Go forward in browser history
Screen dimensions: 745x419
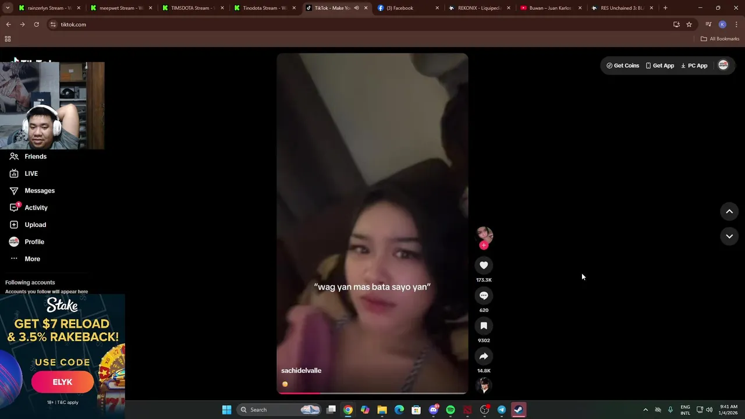tap(22, 24)
